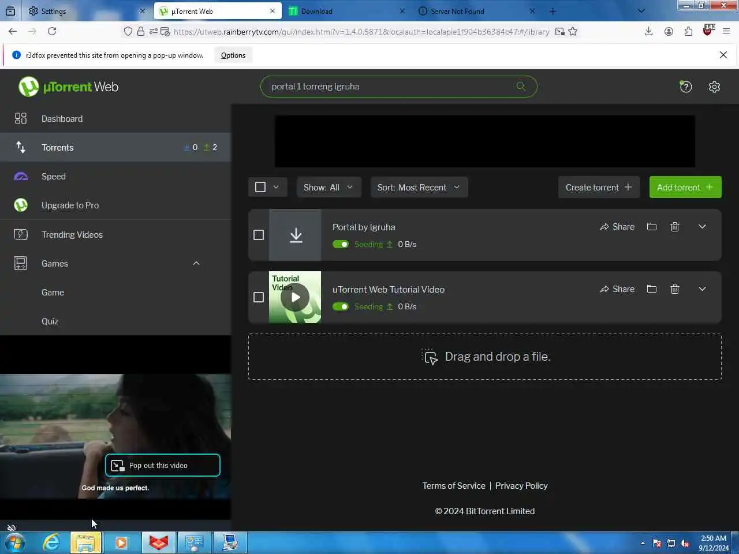Screen dimensions: 739x554
Task: Toggle seeding switch for Portal by Igruha
Action: (341, 244)
